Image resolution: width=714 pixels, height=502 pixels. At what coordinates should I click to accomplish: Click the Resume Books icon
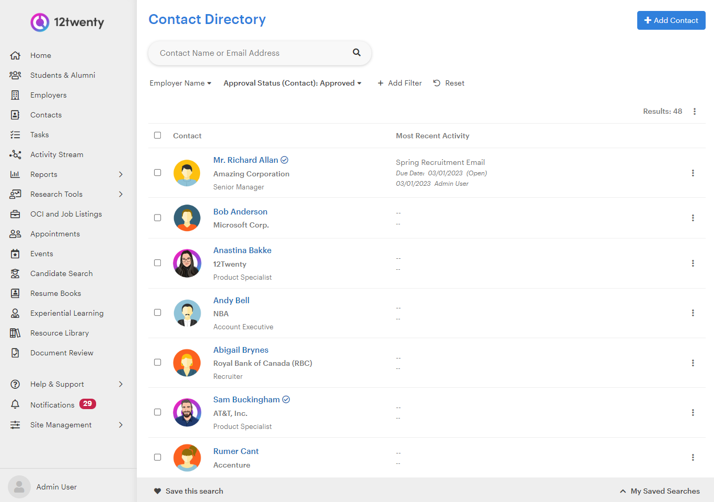point(15,293)
